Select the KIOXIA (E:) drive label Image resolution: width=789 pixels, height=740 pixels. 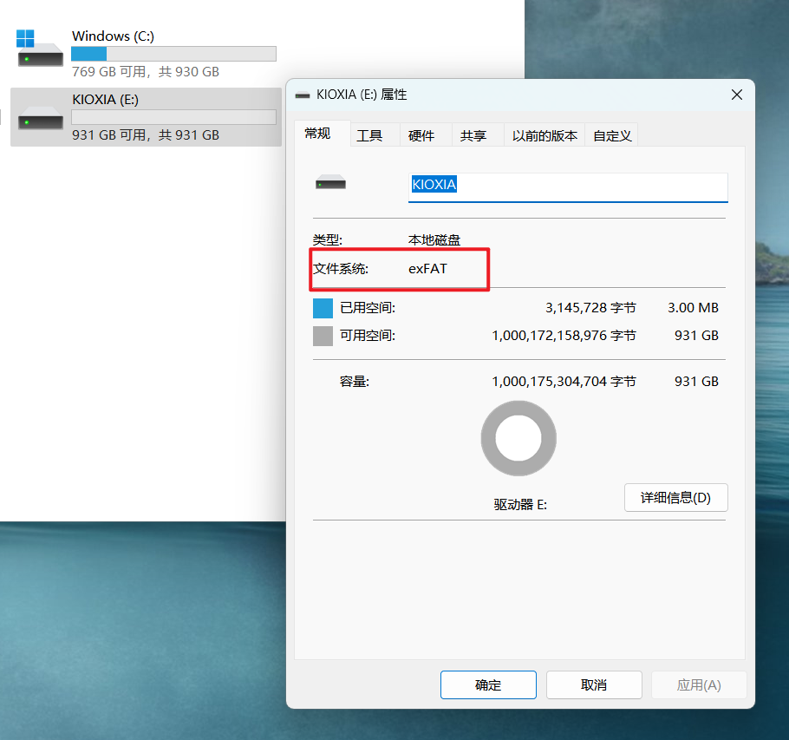(105, 99)
